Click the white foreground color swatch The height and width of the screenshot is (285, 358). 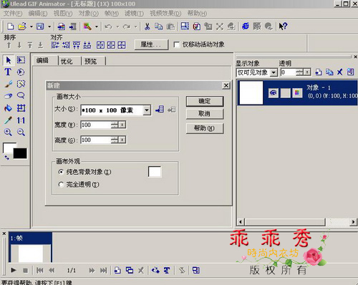click(x=8, y=148)
